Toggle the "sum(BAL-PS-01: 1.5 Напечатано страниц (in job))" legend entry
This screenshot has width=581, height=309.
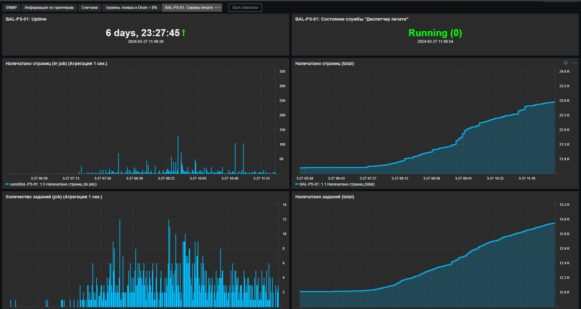(51, 184)
